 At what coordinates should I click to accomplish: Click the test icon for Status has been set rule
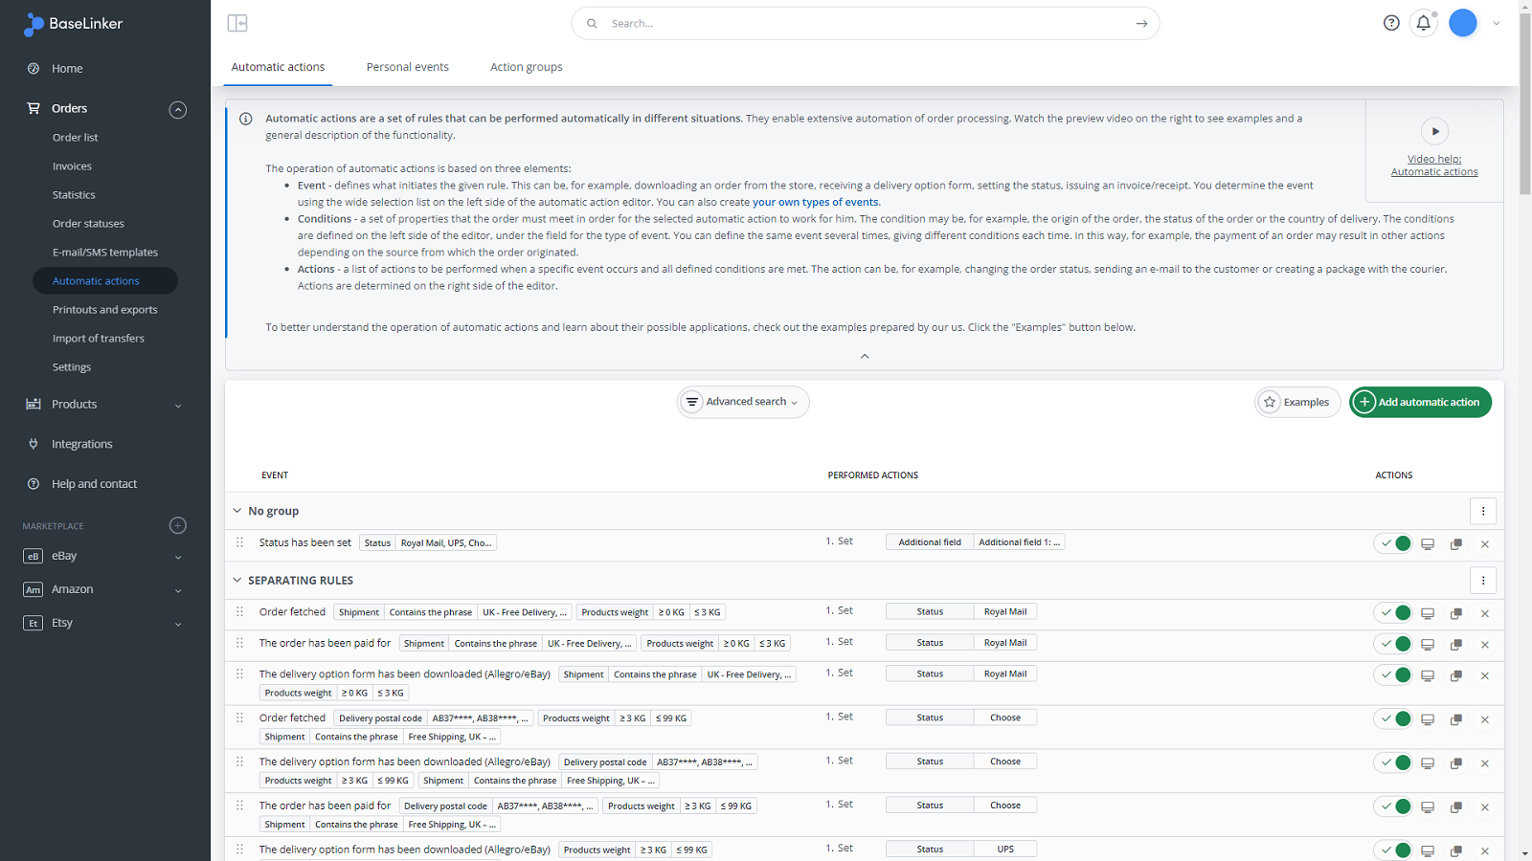[1427, 544]
